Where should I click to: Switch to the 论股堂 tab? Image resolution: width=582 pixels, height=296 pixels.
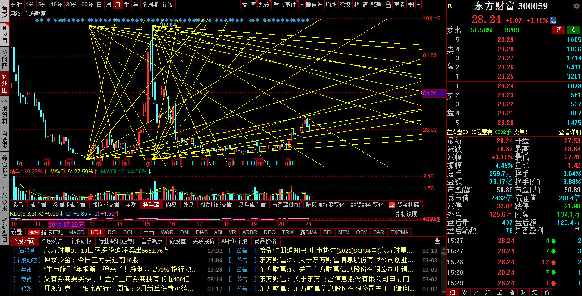tap(177, 241)
